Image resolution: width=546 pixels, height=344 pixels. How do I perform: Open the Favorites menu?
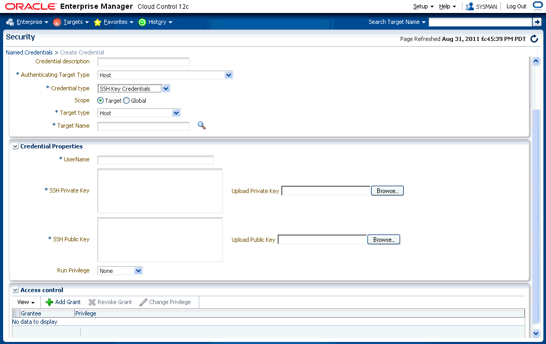[118, 22]
